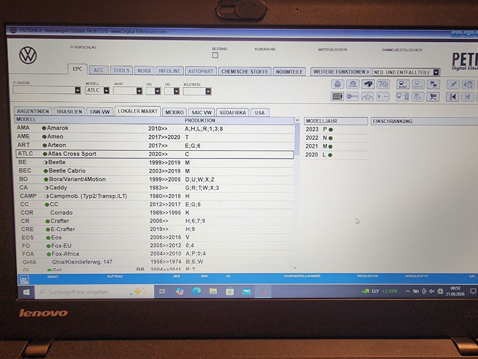
Task: Switch to the INFOLINE tab
Action: point(170,71)
